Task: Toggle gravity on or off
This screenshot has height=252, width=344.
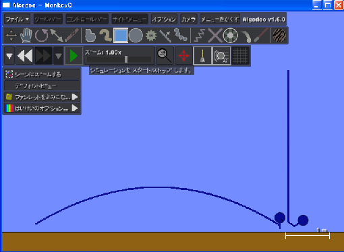Action: tap(202, 55)
